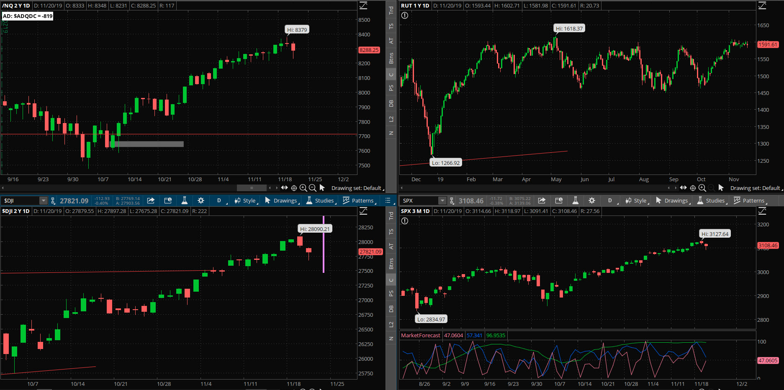Click the flask icon in the $DJI toolbar

[x=184, y=200]
